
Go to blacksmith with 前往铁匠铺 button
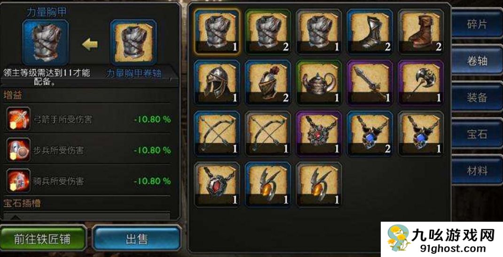43,239
